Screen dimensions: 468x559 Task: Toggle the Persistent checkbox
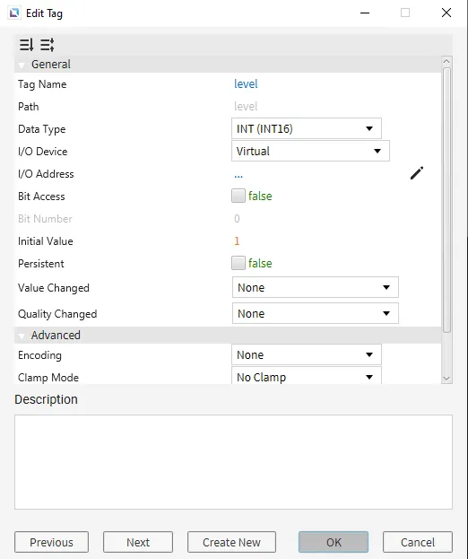click(238, 263)
